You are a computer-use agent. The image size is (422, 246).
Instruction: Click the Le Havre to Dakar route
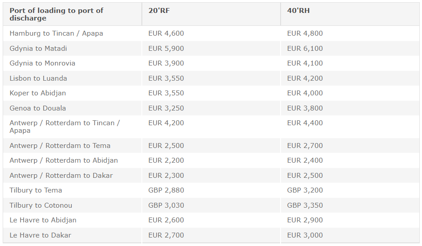40,235
